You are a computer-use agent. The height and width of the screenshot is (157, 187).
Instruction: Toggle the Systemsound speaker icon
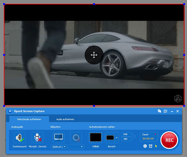click(20, 138)
